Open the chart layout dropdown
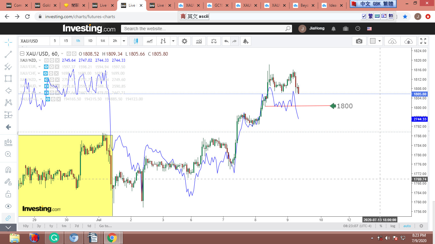Screen dimensions: 435x244 point(380,41)
